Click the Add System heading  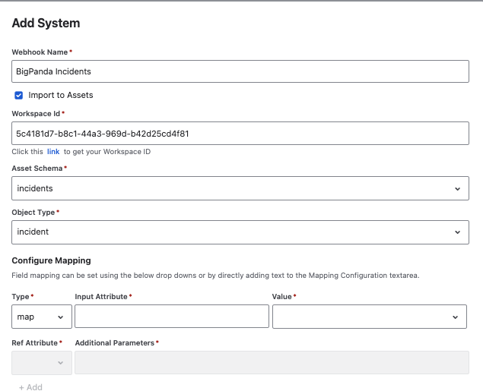click(x=46, y=24)
